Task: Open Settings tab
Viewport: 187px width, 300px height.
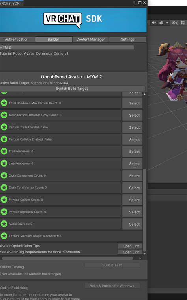Action: (127, 39)
